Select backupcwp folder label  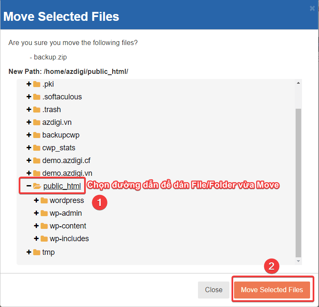[x=61, y=135]
